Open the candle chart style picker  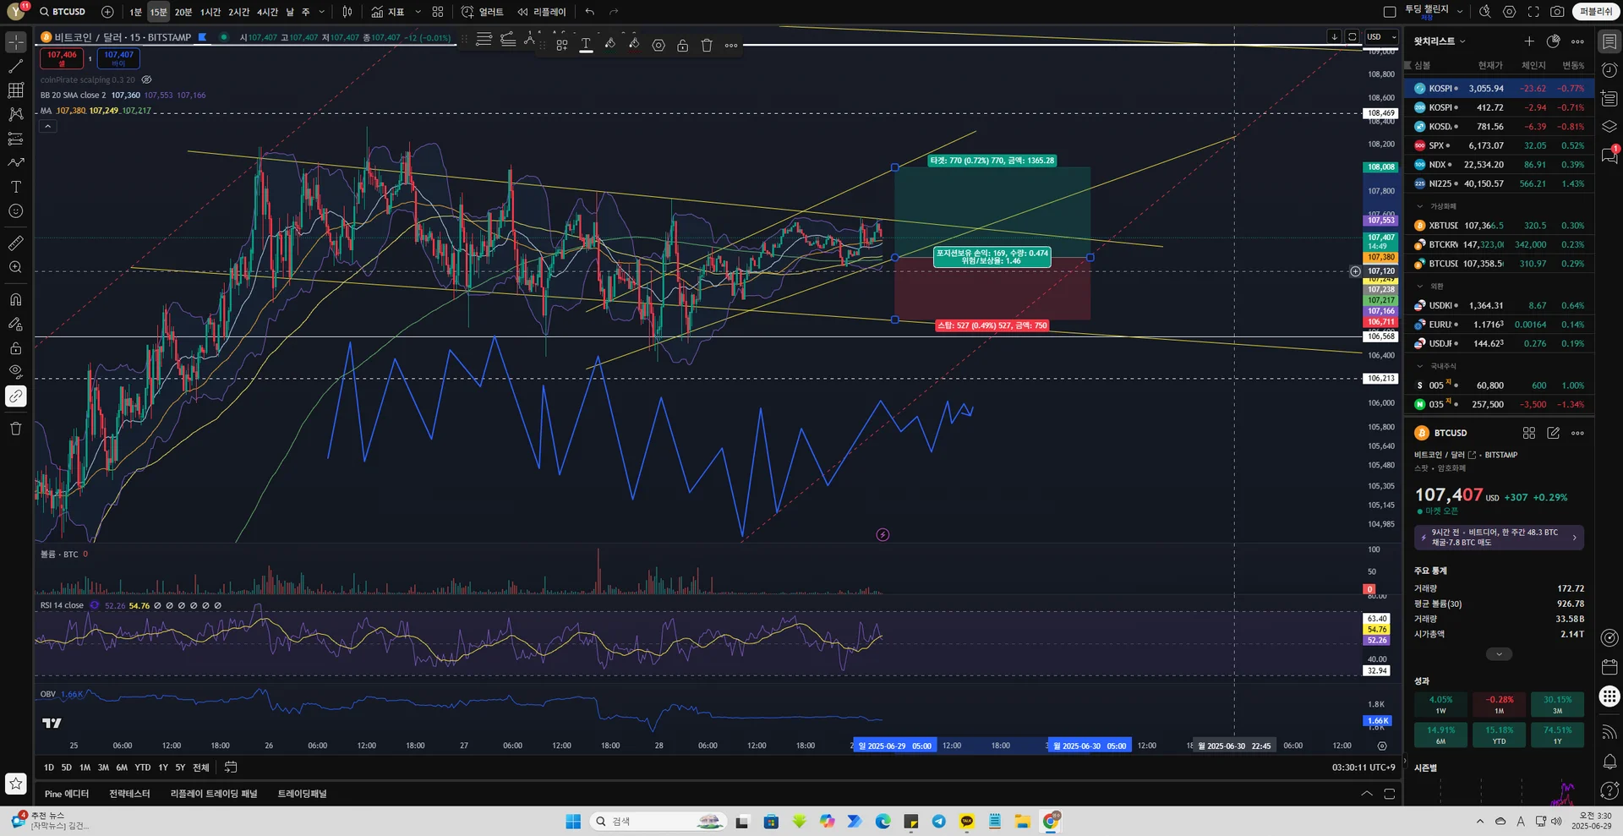347,12
